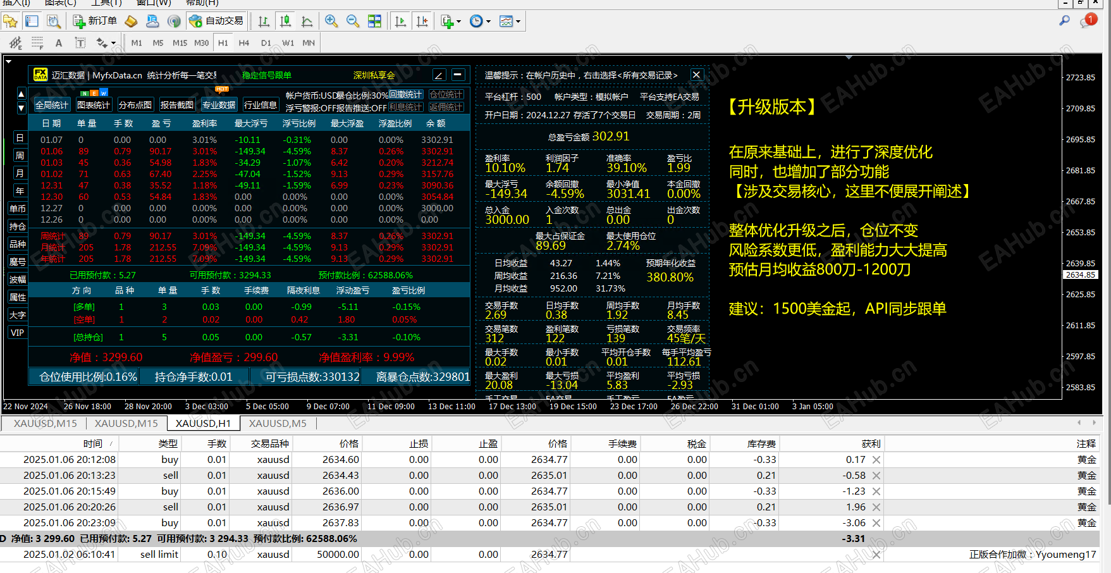Close the 2634.60 buy order with X
1111x573 pixels.
pos(876,460)
